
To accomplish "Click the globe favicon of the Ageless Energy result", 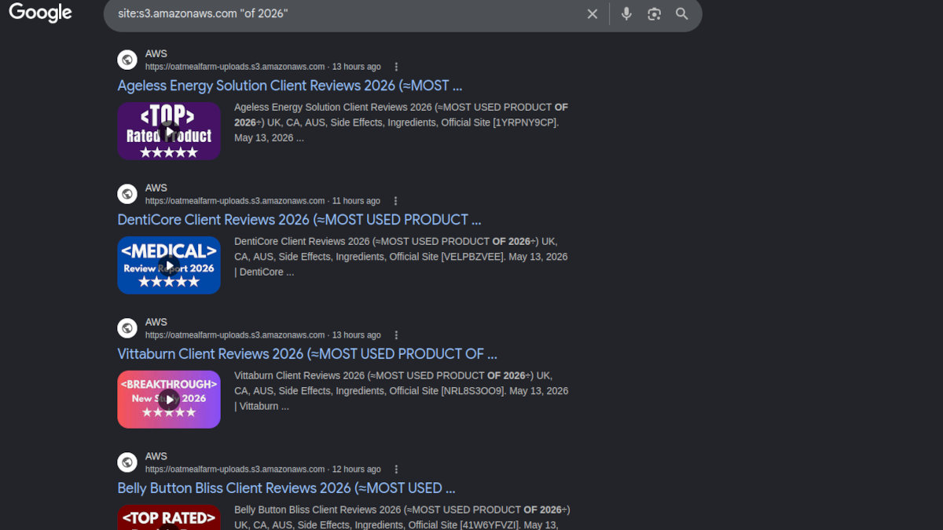I will pyautogui.click(x=127, y=60).
